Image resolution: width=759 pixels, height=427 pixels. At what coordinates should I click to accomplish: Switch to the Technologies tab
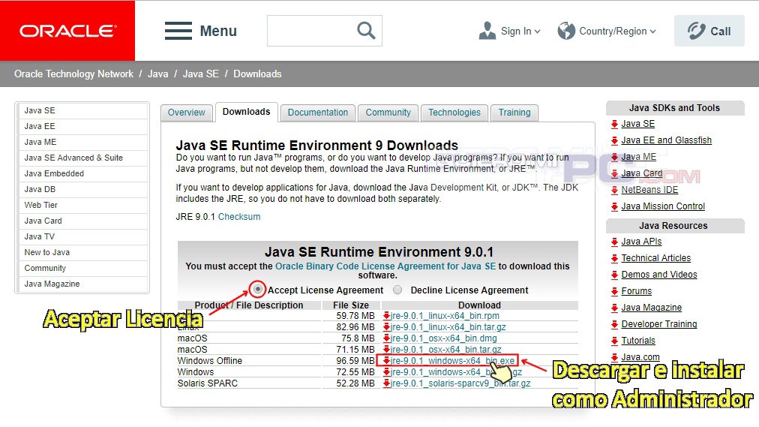[454, 113]
